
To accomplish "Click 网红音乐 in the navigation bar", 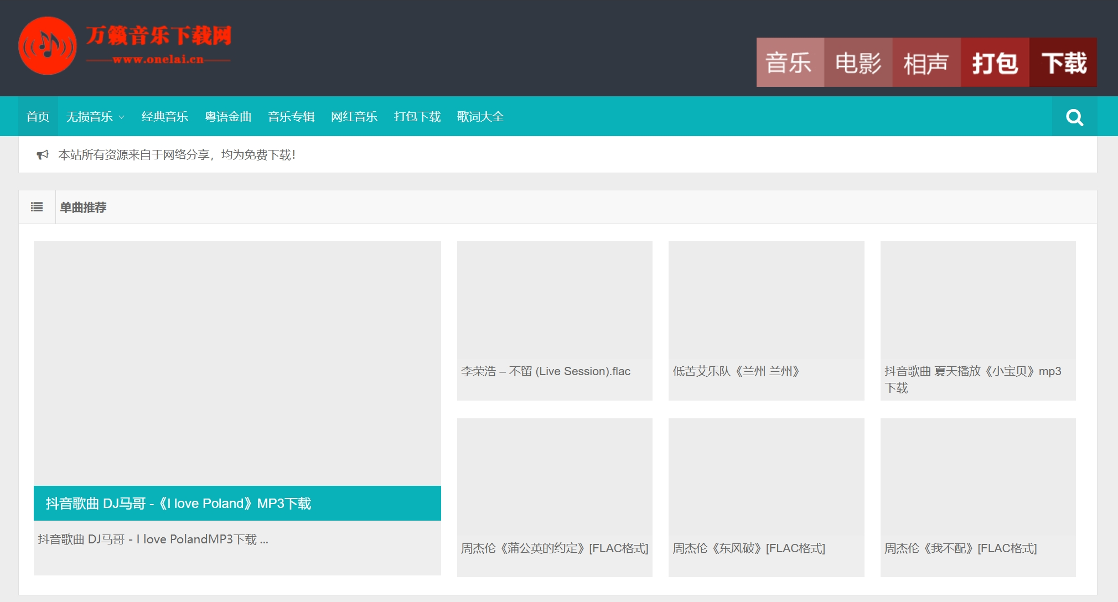I will click(354, 117).
